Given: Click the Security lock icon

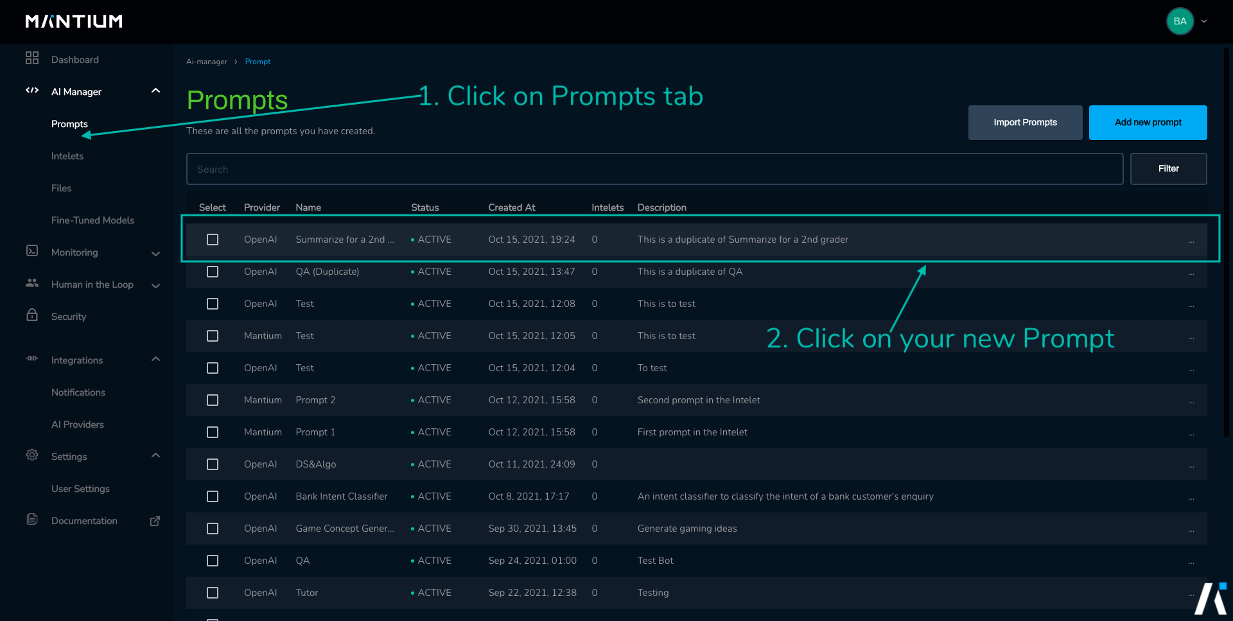Looking at the screenshot, I should [32, 315].
